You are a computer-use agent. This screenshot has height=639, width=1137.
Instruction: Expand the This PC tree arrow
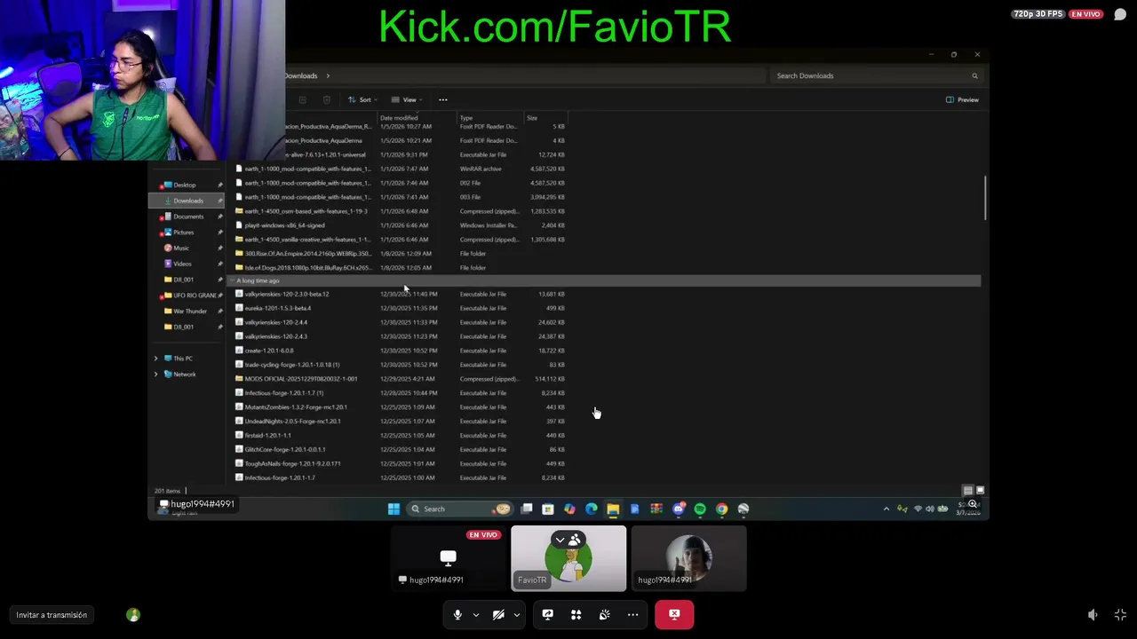[156, 359]
